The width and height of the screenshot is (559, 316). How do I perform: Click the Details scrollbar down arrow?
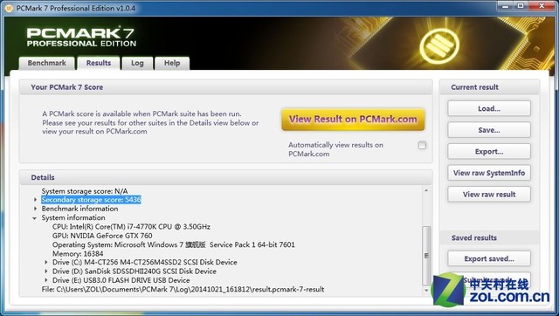pyautogui.click(x=426, y=291)
